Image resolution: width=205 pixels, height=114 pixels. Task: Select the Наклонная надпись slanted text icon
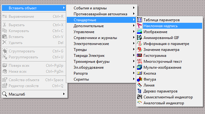click(x=139, y=26)
